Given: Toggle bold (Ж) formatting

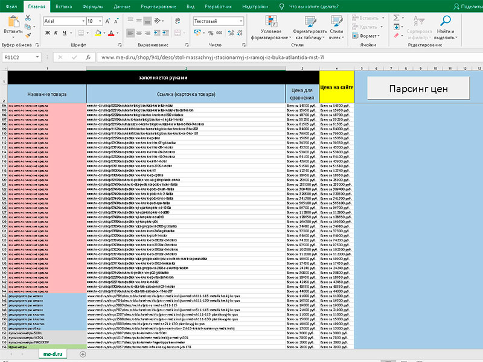Looking at the screenshot, I should (48, 33).
